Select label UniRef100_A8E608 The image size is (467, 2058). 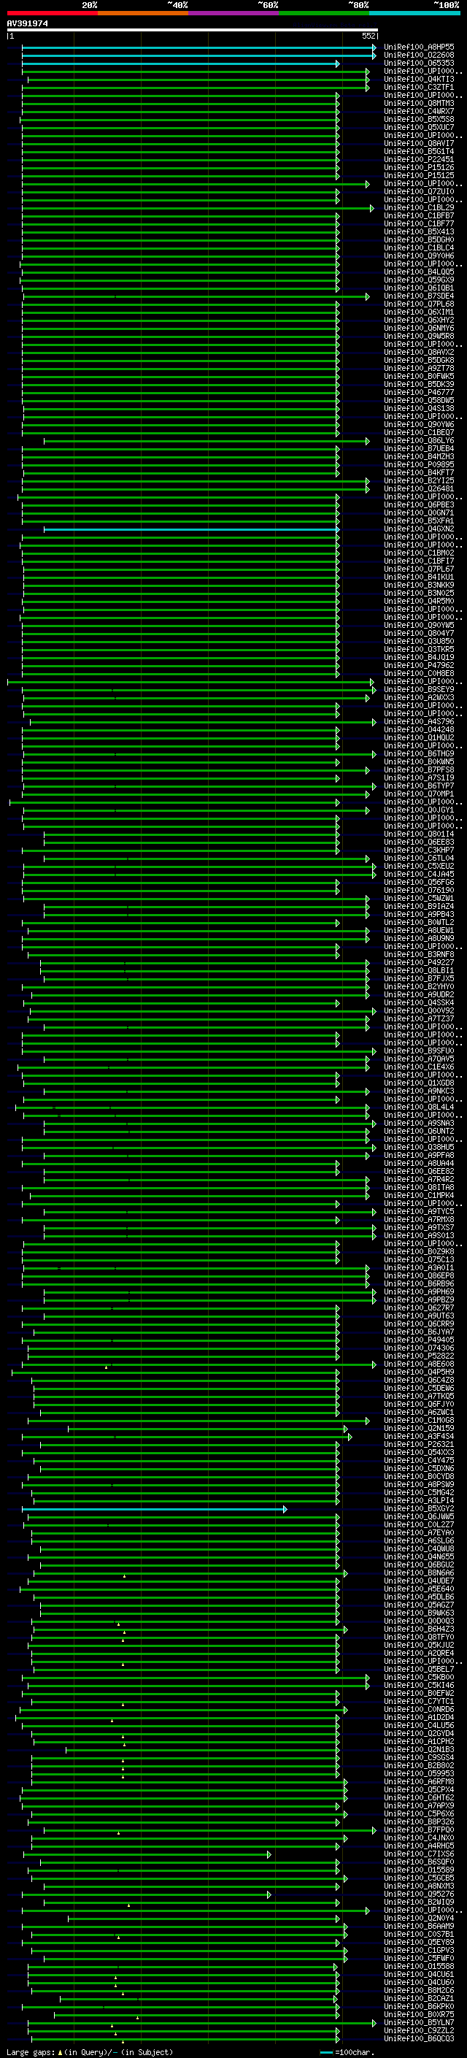(x=419, y=1364)
